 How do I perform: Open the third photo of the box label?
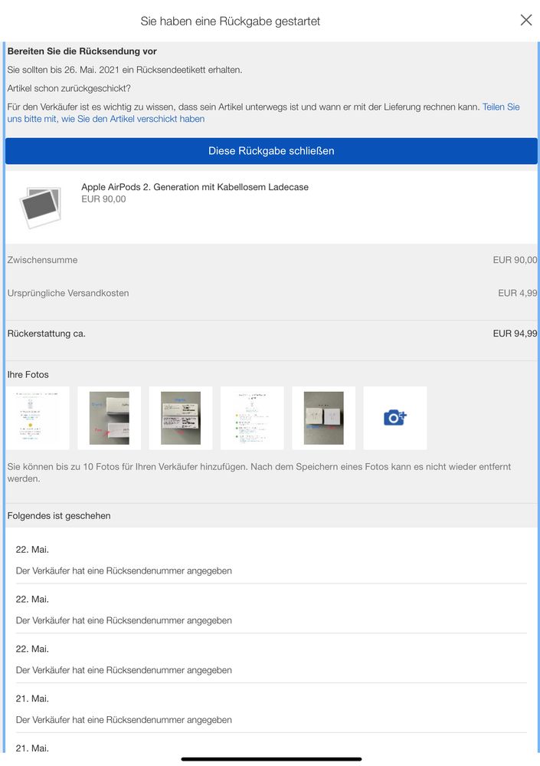pyautogui.click(x=180, y=418)
